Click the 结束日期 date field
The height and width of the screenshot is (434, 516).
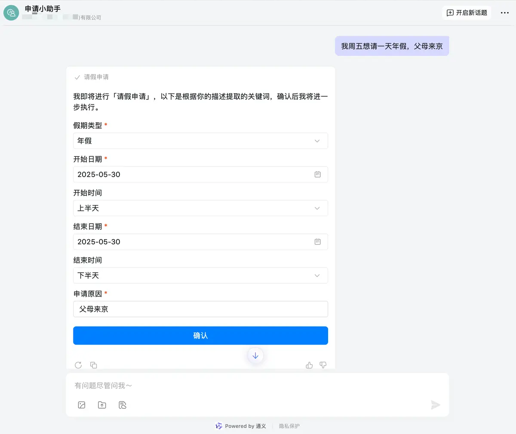(200, 242)
